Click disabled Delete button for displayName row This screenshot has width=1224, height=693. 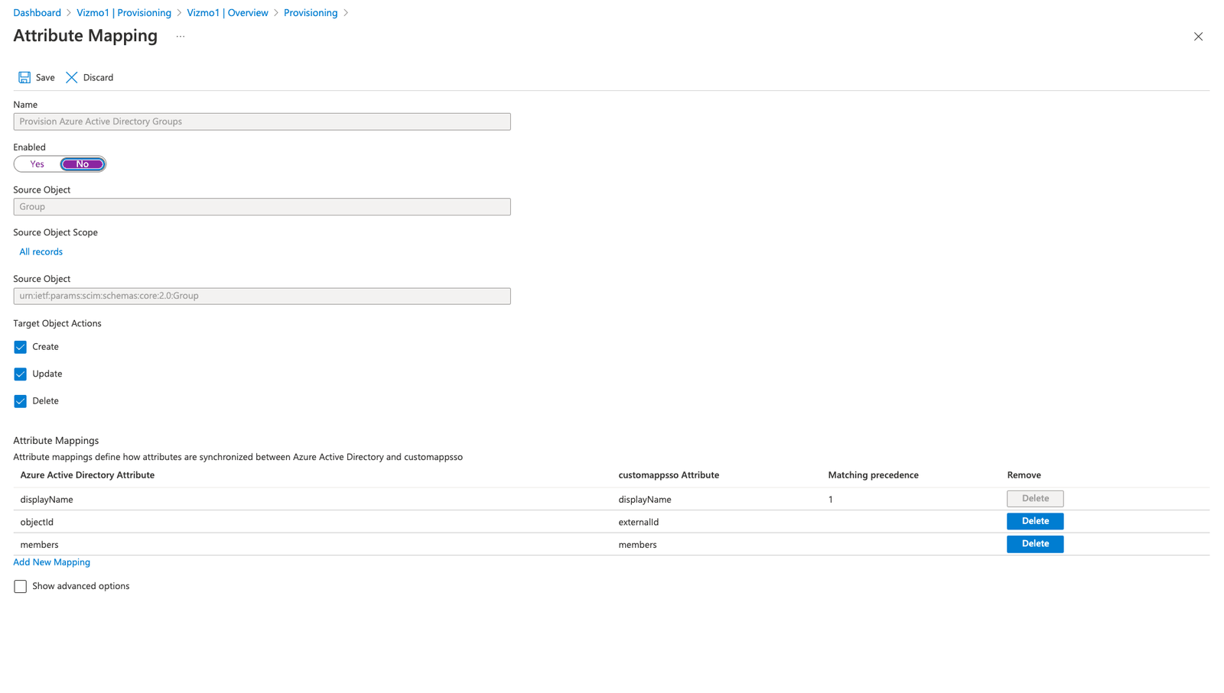coord(1035,498)
